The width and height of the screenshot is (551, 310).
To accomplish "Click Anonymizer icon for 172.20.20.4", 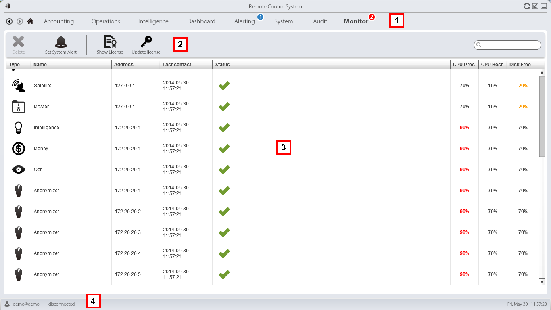I will 19,253.
